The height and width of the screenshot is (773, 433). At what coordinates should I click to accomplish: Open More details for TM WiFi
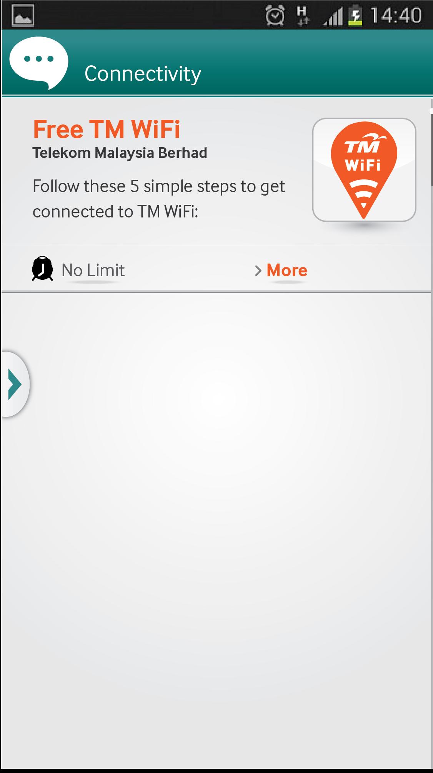287,270
